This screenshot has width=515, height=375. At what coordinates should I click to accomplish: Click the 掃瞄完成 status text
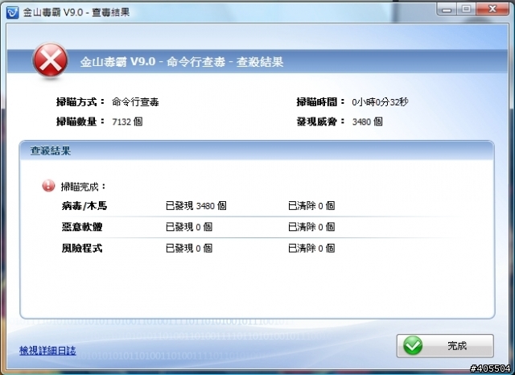[84, 187]
